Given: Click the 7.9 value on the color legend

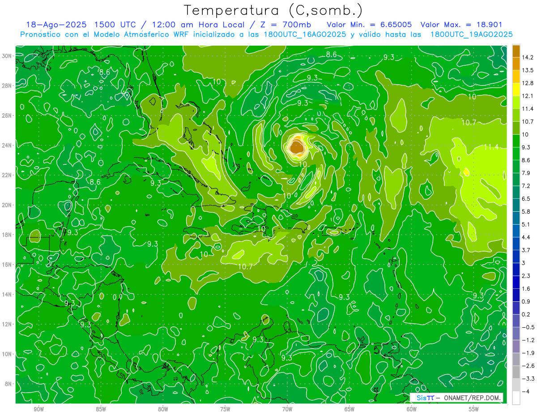Looking at the screenshot, I should click(526, 173).
